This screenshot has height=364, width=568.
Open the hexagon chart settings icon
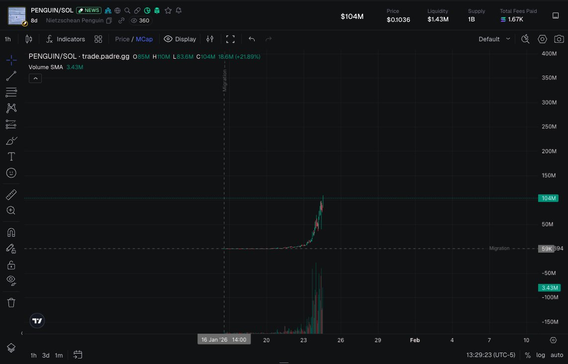pos(542,39)
